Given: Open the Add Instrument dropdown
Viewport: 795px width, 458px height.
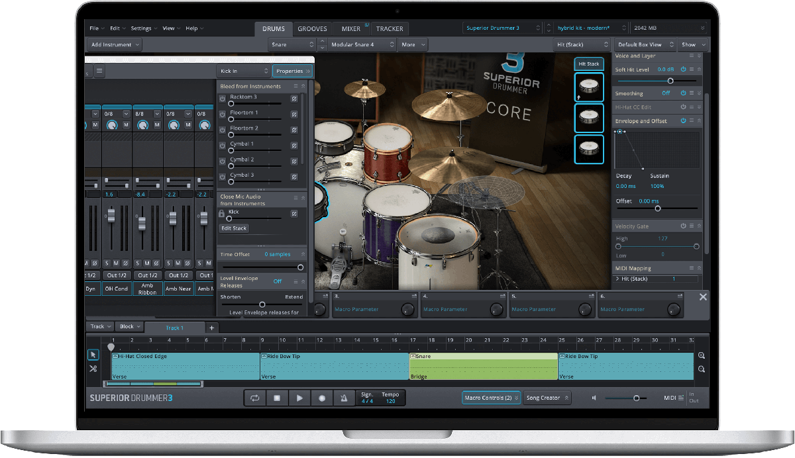Looking at the screenshot, I should coord(116,45).
